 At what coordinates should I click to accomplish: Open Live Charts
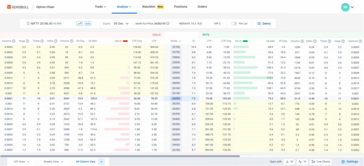[321, 162]
